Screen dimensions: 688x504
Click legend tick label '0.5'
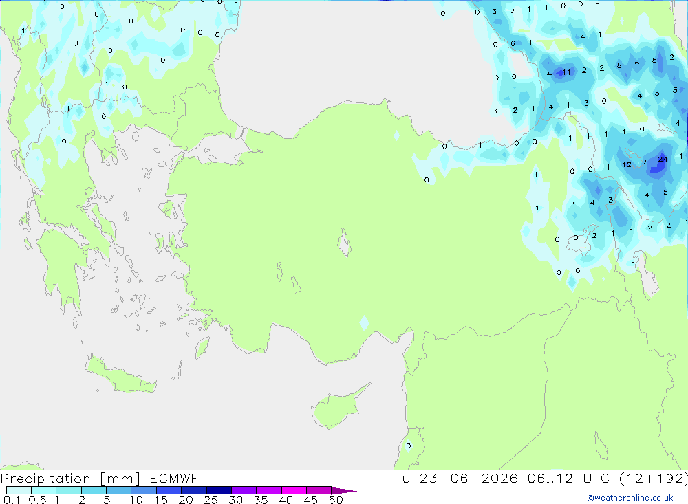[x=37, y=500]
